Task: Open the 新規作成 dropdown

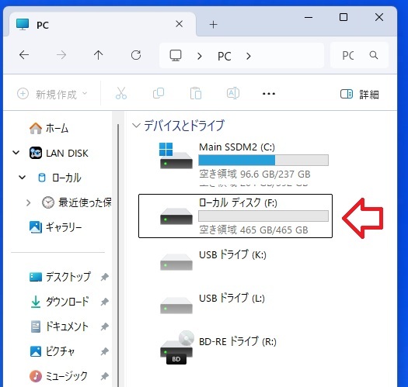Action: [x=52, y=94]
